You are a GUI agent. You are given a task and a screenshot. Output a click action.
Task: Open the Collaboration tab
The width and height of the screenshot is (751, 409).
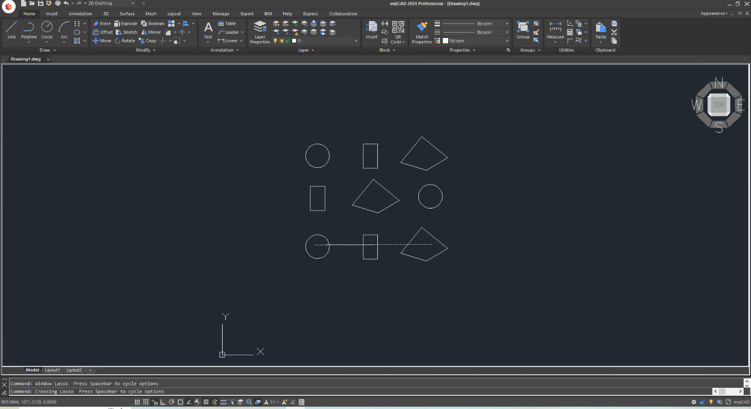coord(343,14)
